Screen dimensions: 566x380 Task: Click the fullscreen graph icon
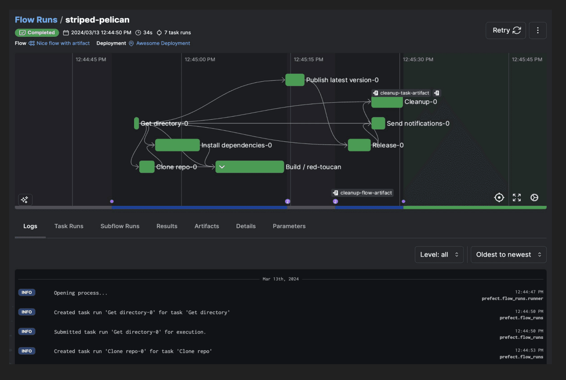517,197
